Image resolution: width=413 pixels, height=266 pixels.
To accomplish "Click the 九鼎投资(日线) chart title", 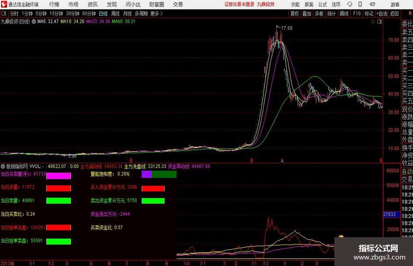I will (15, 21).
